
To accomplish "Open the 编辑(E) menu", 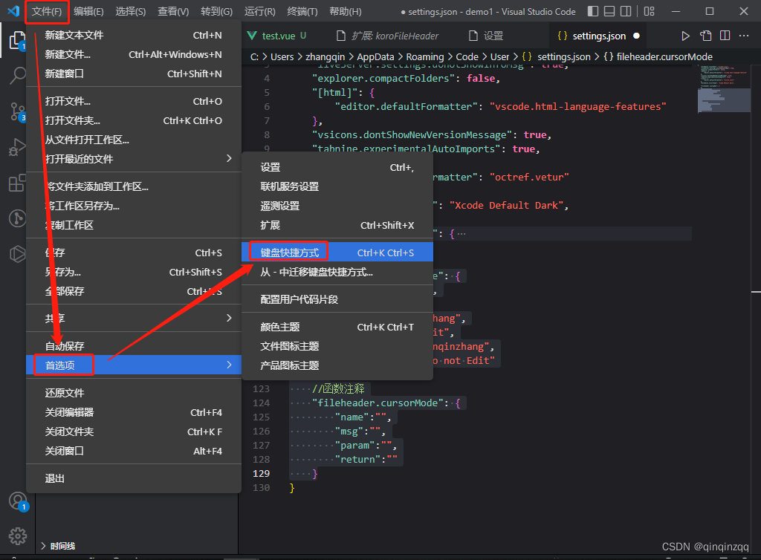I will (x=89, y=12).
